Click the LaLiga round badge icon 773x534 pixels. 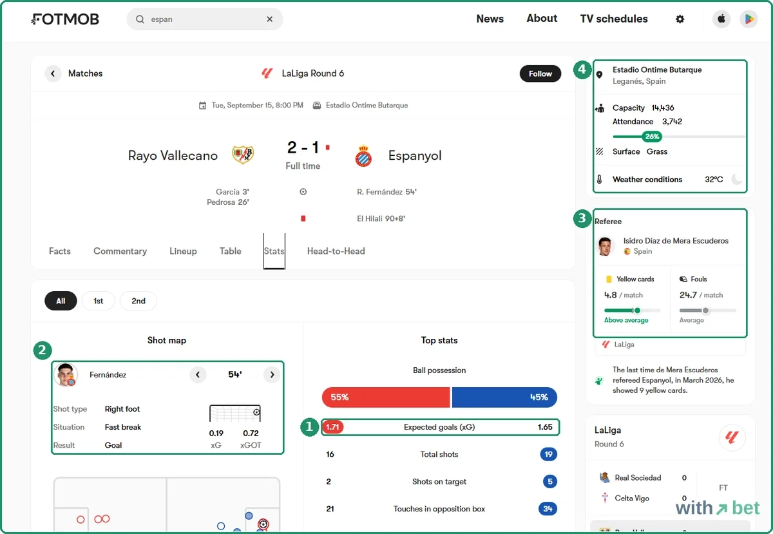click(732, 438)
